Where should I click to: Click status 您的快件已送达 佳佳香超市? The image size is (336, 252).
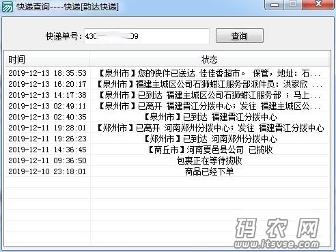pos(210,73)
